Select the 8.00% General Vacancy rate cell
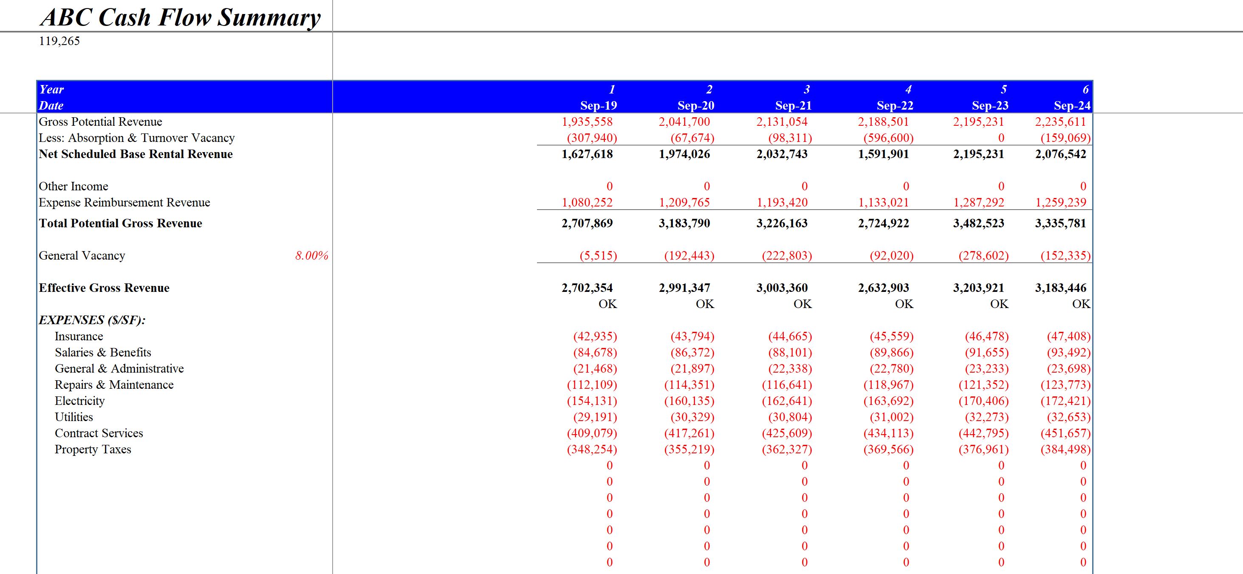Image resolution: width=1243 pixels, height=574 pixels. point(312,255)
